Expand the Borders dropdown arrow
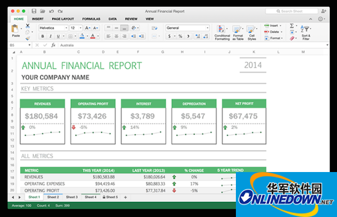Viewport: 337px width, 217px height. [x=75, y=36]
